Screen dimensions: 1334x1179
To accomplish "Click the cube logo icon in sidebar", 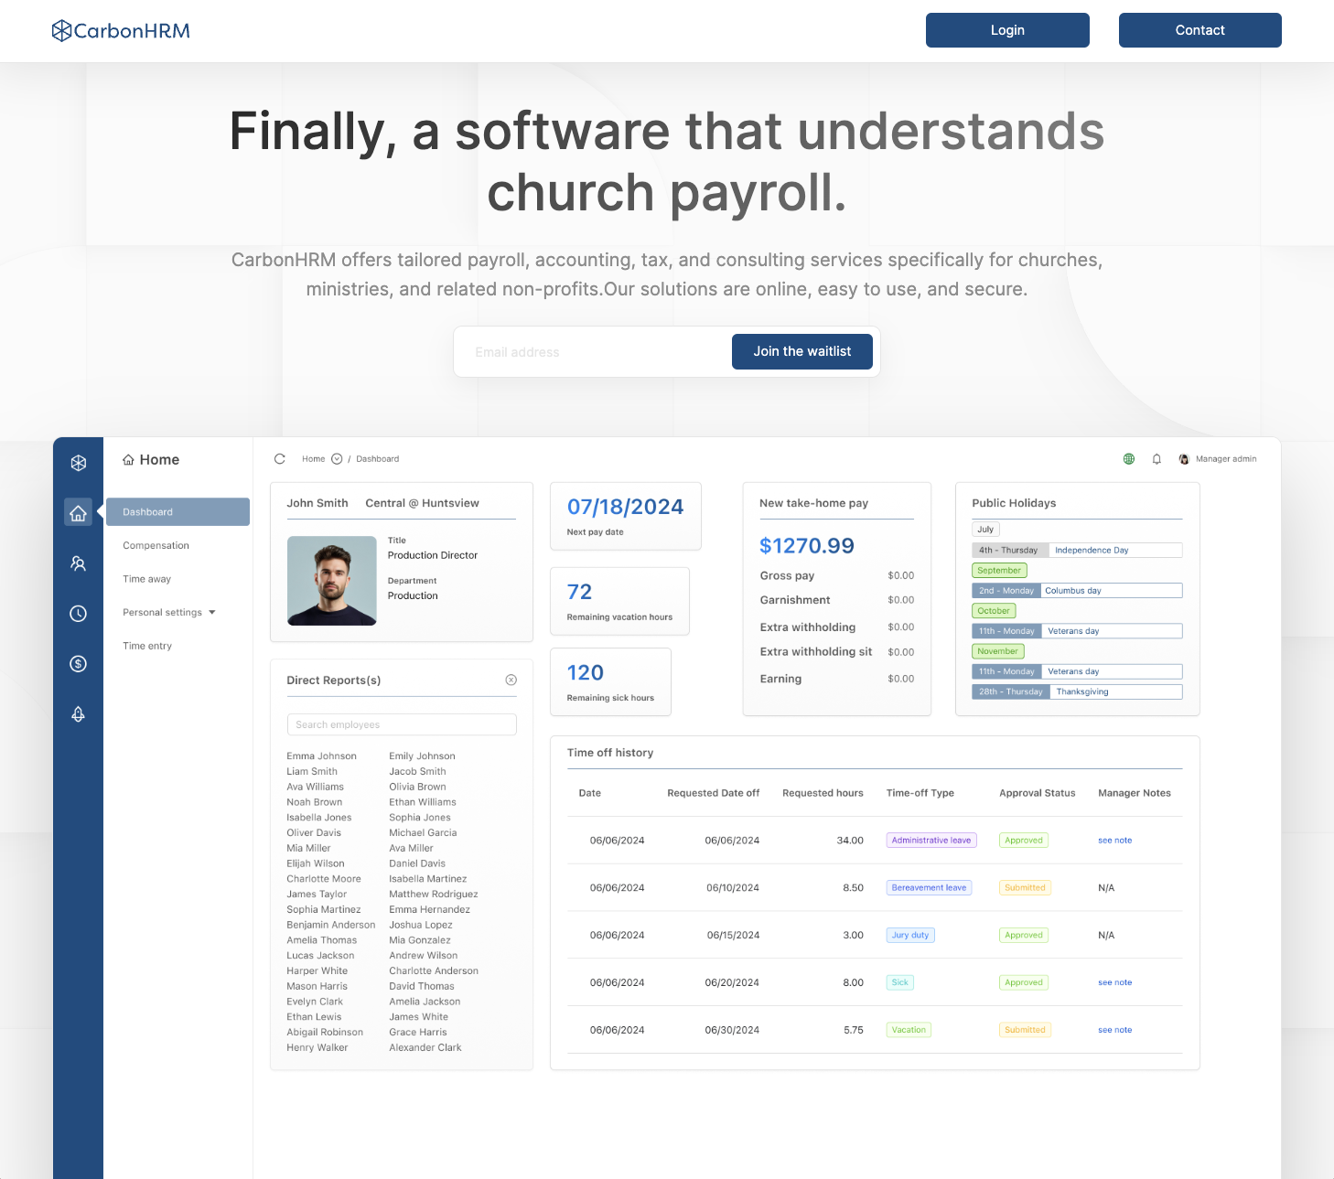I will click(79, 463).
